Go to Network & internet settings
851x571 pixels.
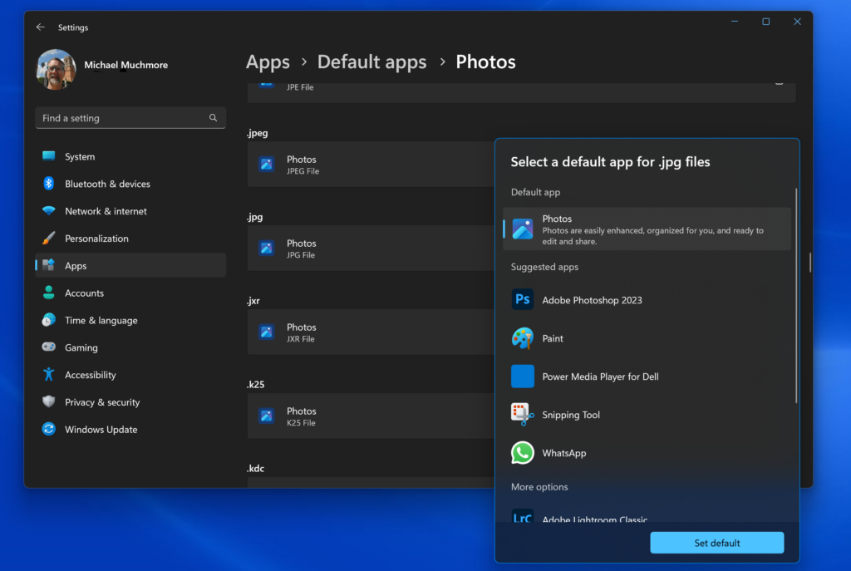point(106,211)
